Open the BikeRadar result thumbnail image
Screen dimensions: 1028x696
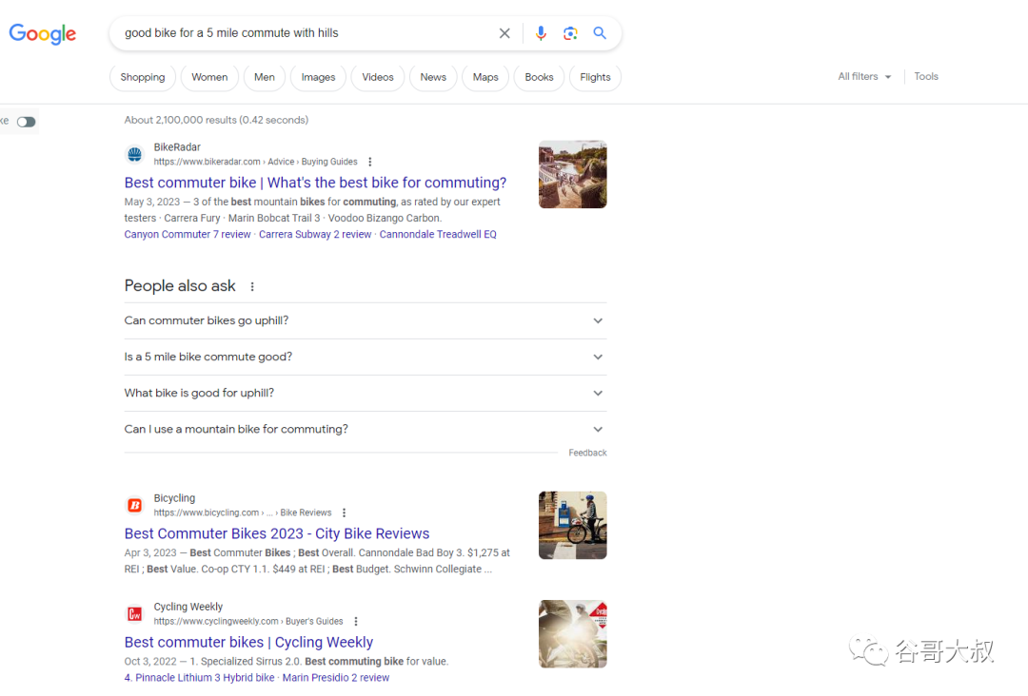click(x=572, y=174)
